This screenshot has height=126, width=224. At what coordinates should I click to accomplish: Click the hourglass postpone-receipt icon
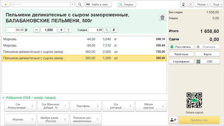183,4
